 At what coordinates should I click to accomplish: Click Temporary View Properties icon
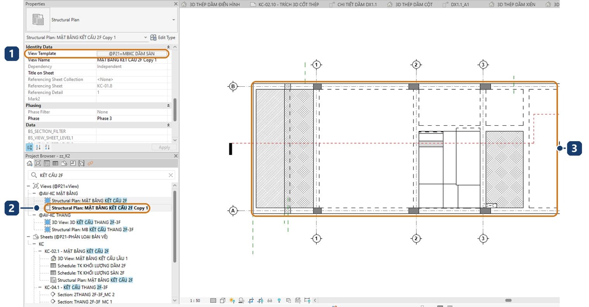point(288,300)
